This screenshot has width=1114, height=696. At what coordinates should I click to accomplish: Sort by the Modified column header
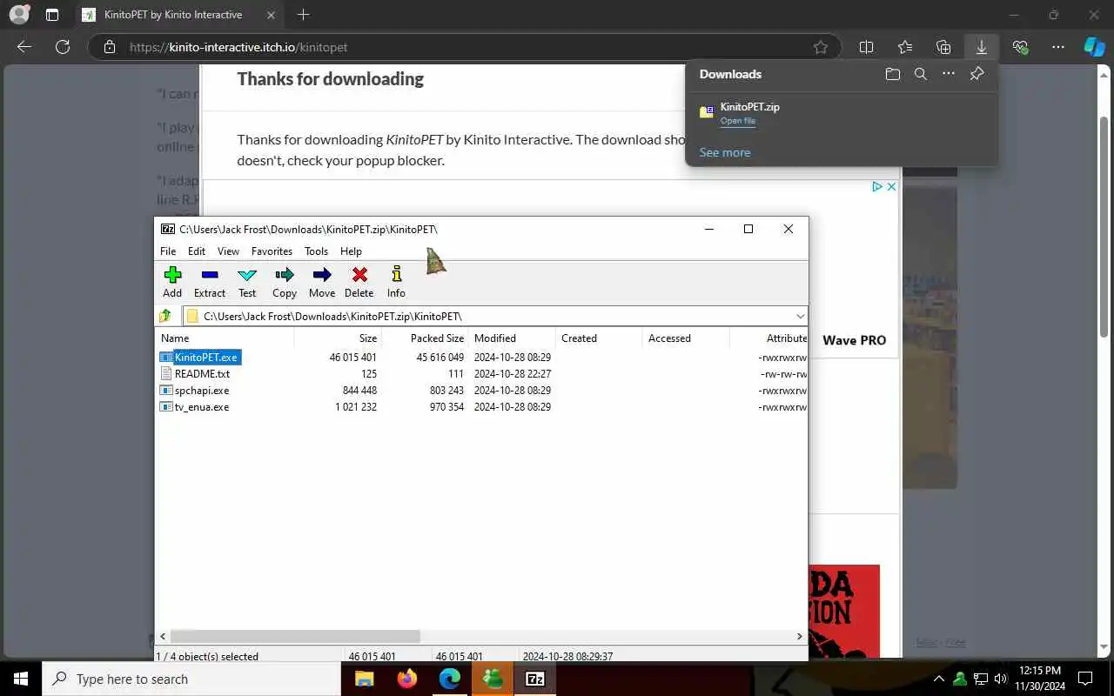click(x=512, y=338)
